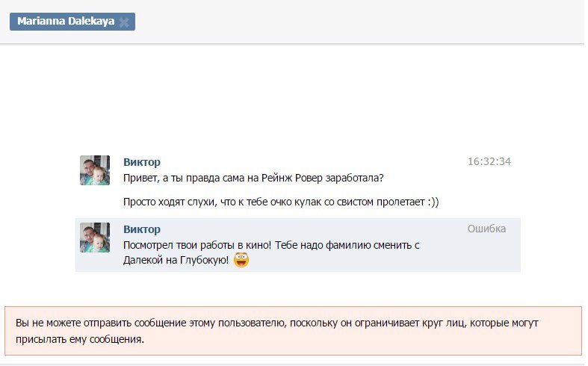Select the message line starting "Привет, а ты правда"
The width and height of the screenshot is (588, 366).
(253, 178)
